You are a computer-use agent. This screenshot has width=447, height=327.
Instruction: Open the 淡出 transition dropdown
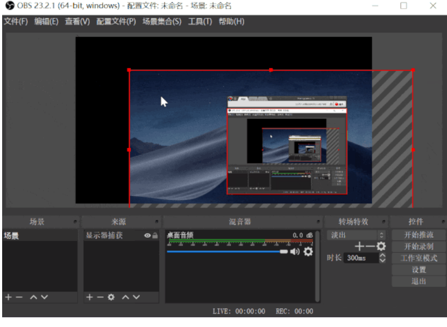357,235
